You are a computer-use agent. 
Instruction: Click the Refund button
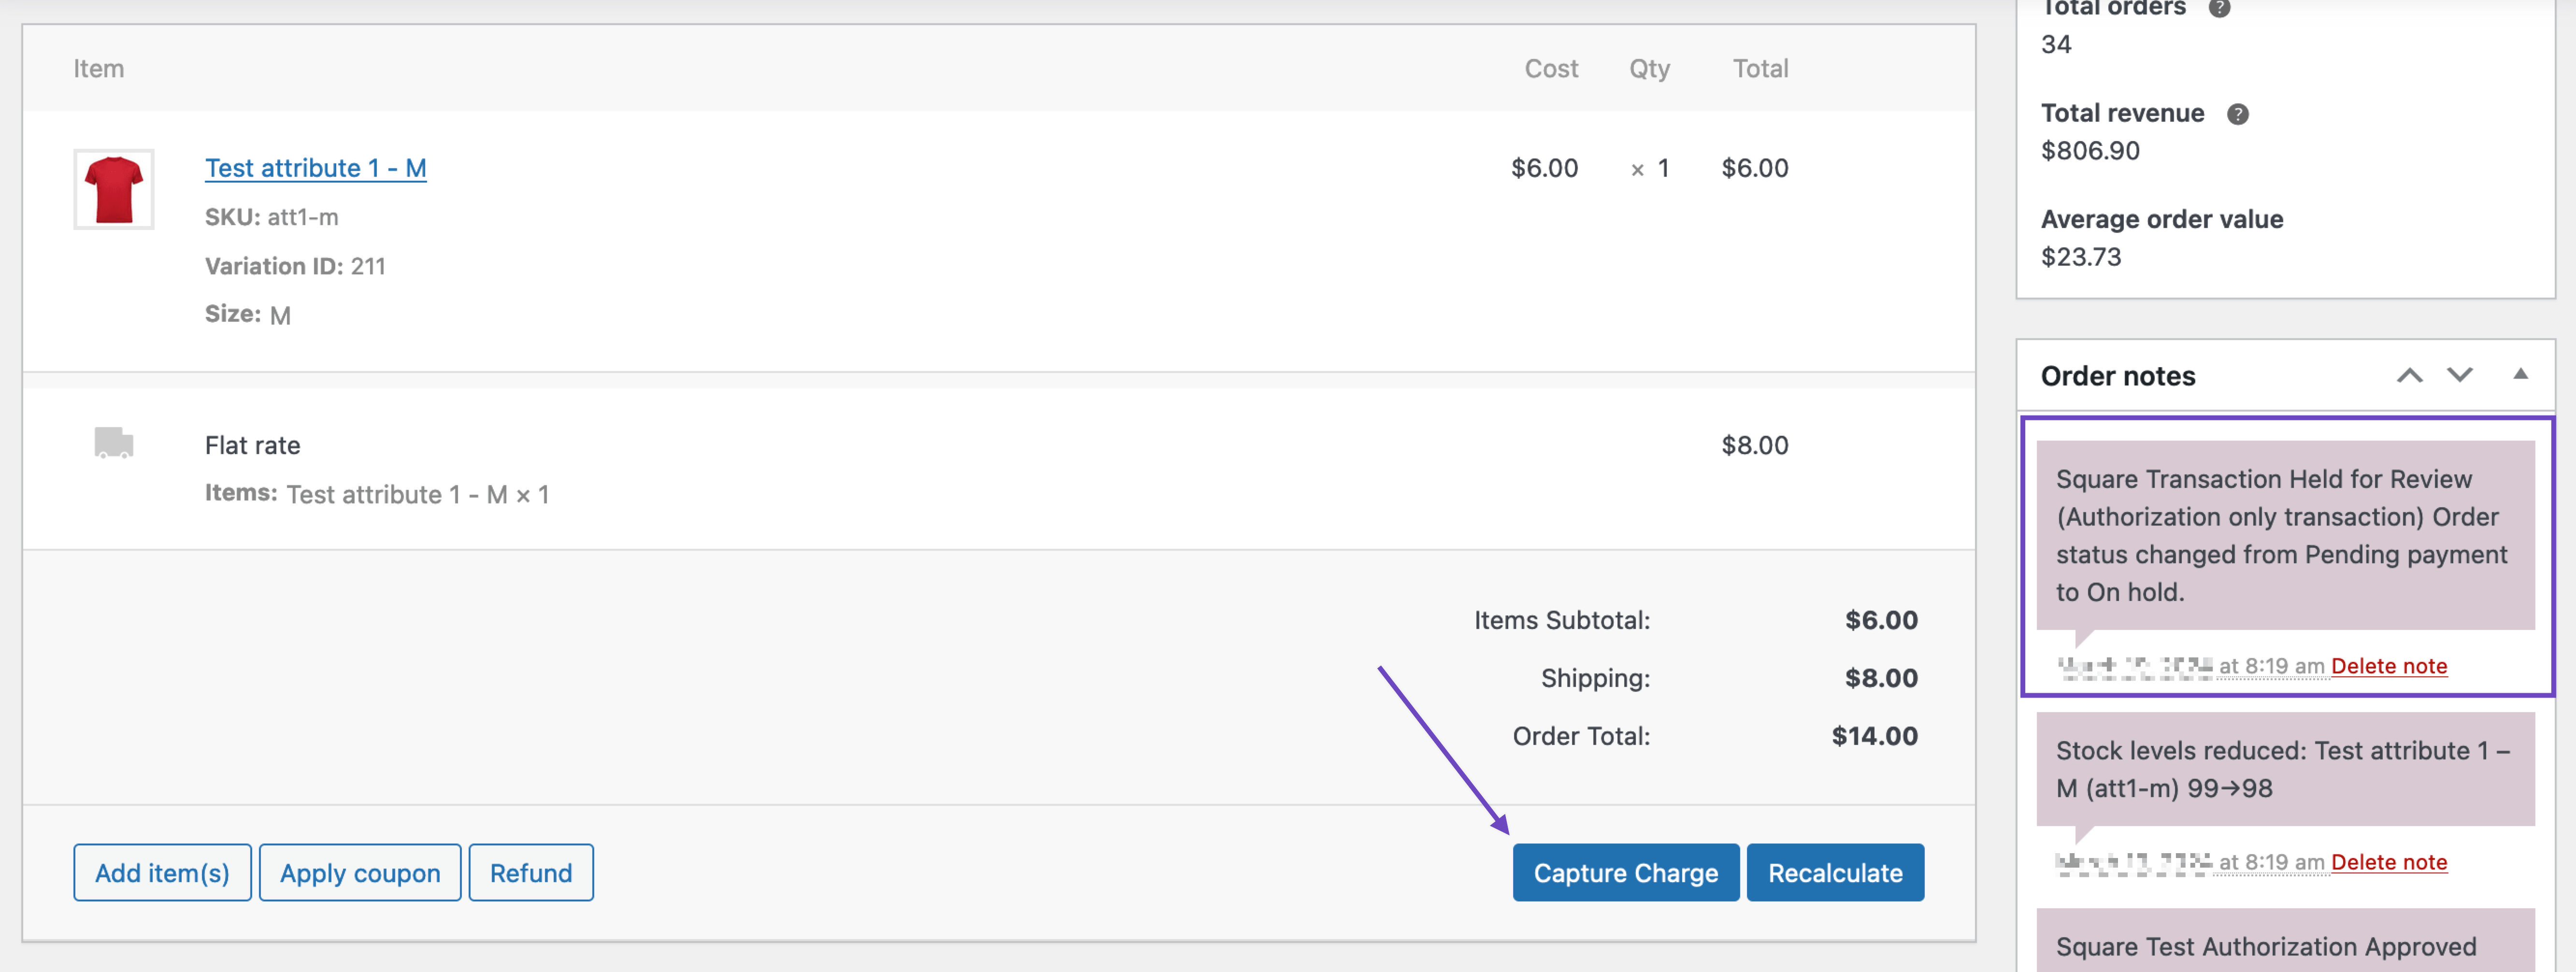(531, 872)
